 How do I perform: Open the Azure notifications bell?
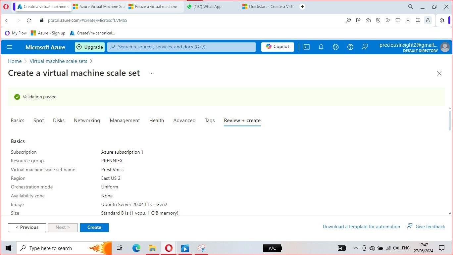(x=321, y=47)
